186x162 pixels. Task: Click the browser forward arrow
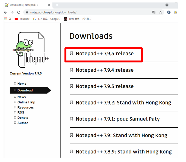[12, 12]
